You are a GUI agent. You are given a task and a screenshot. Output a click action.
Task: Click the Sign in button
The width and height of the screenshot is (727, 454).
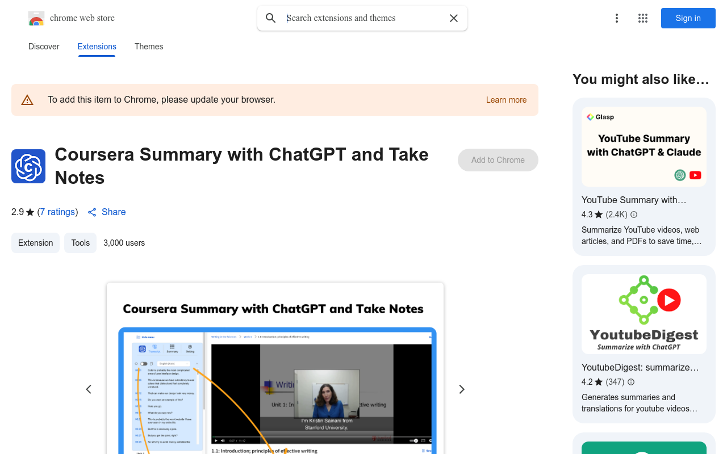pos(688,18)
